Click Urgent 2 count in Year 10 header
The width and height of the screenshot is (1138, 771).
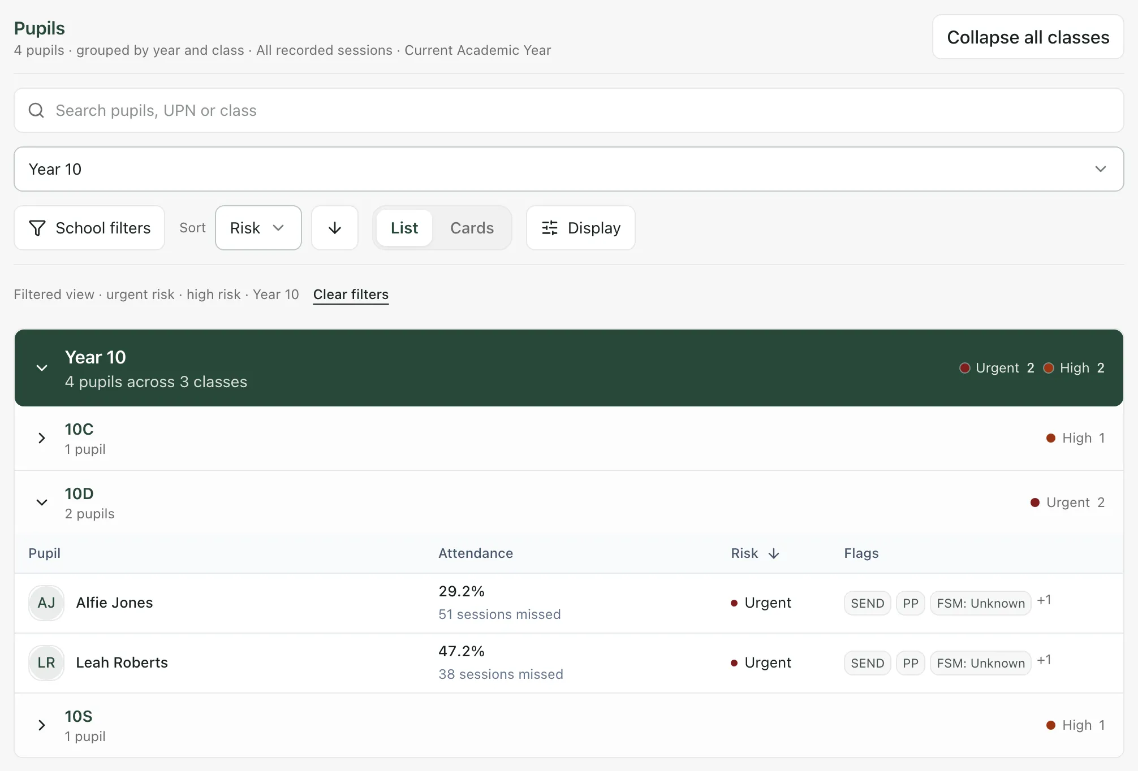coord(997,368)
